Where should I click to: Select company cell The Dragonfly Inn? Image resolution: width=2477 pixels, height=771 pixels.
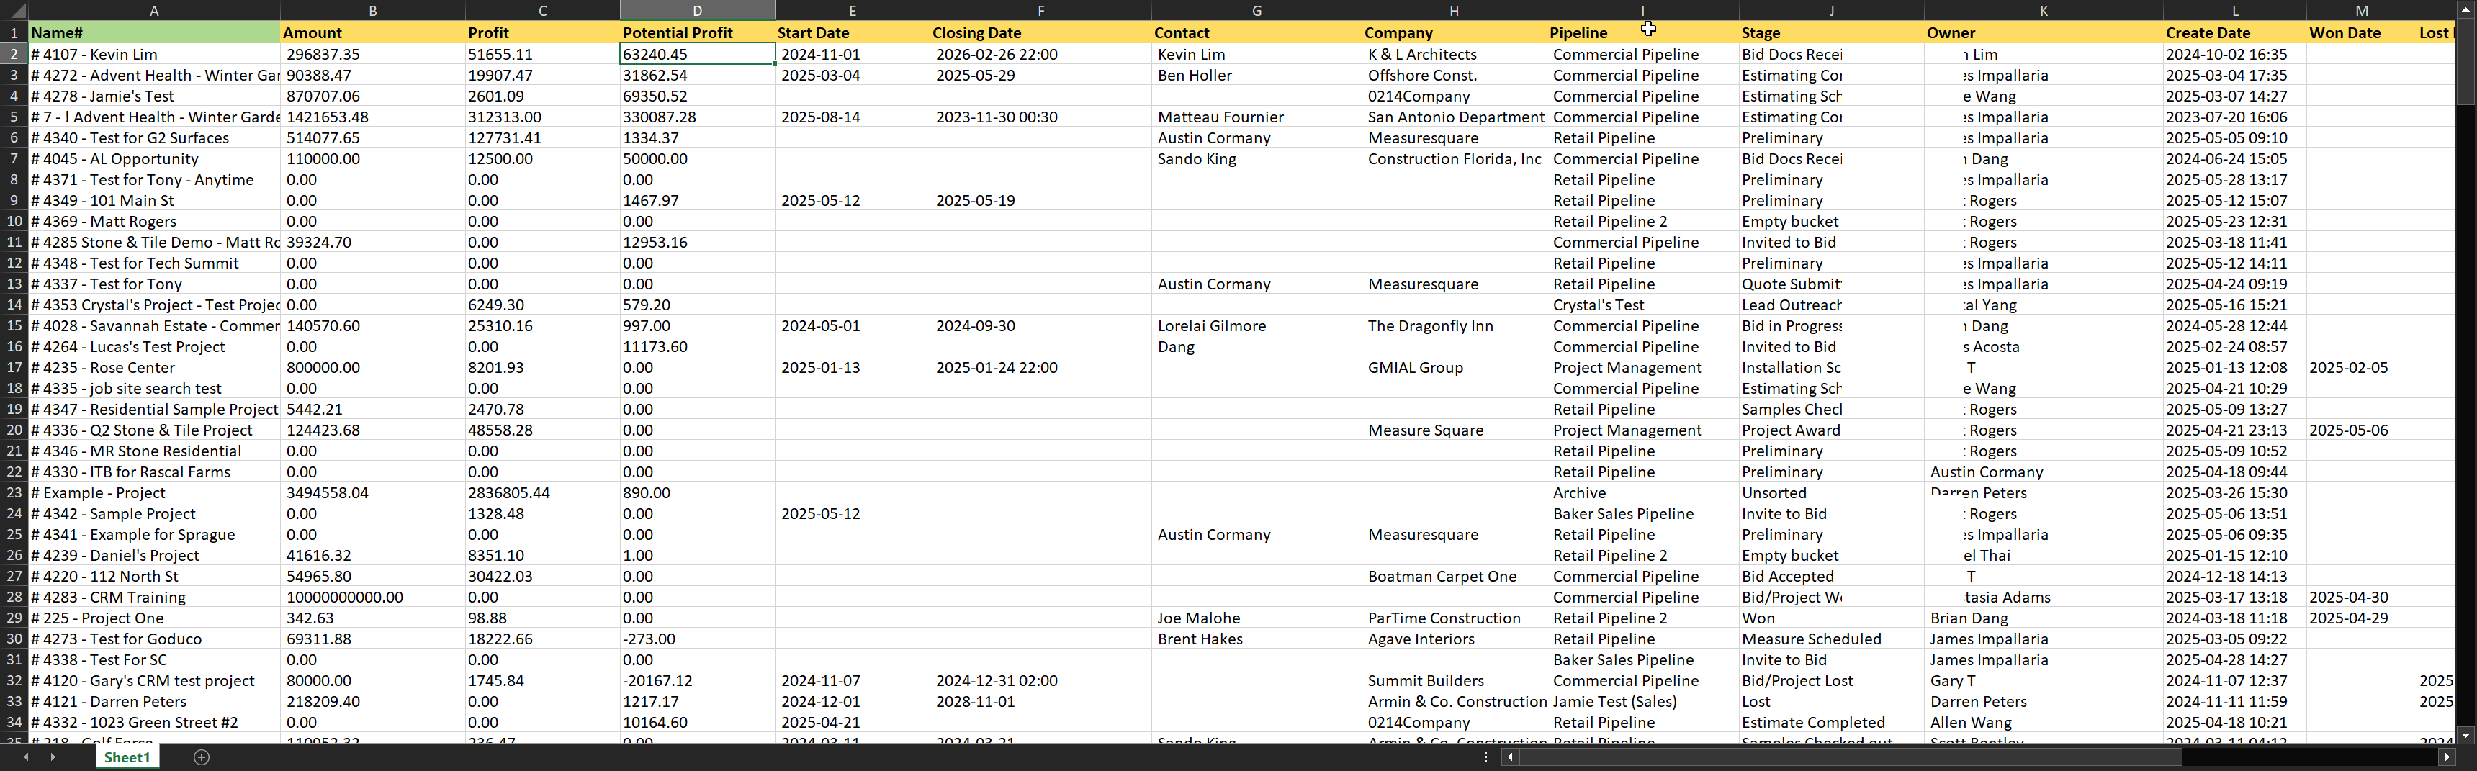click(1454, 326)
